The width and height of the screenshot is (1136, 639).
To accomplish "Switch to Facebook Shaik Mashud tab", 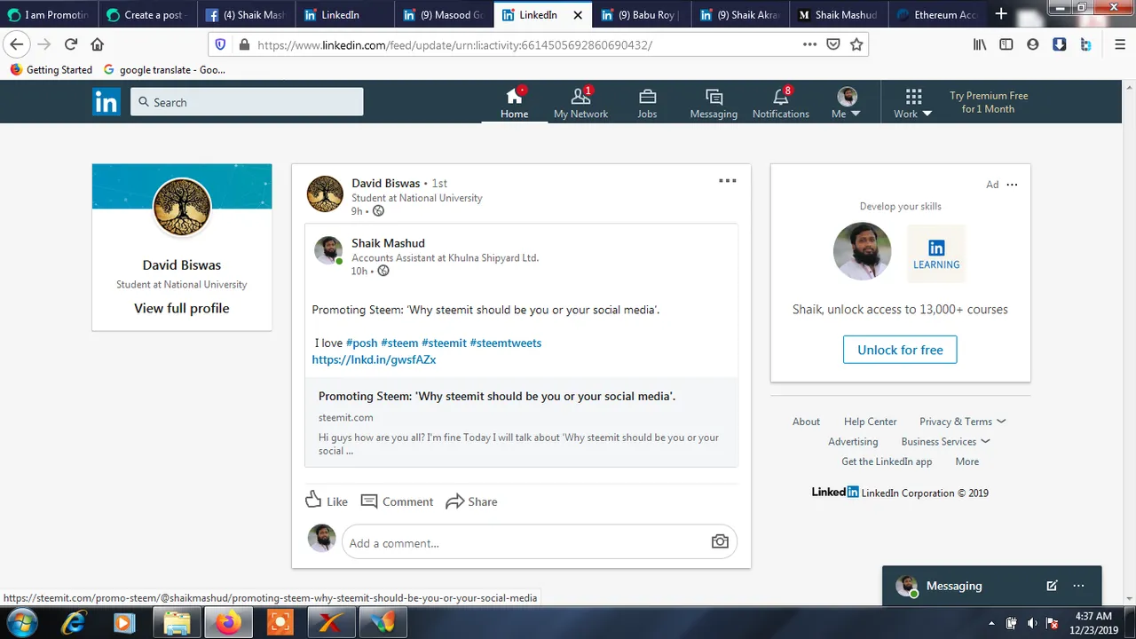I will pos(247,14).
